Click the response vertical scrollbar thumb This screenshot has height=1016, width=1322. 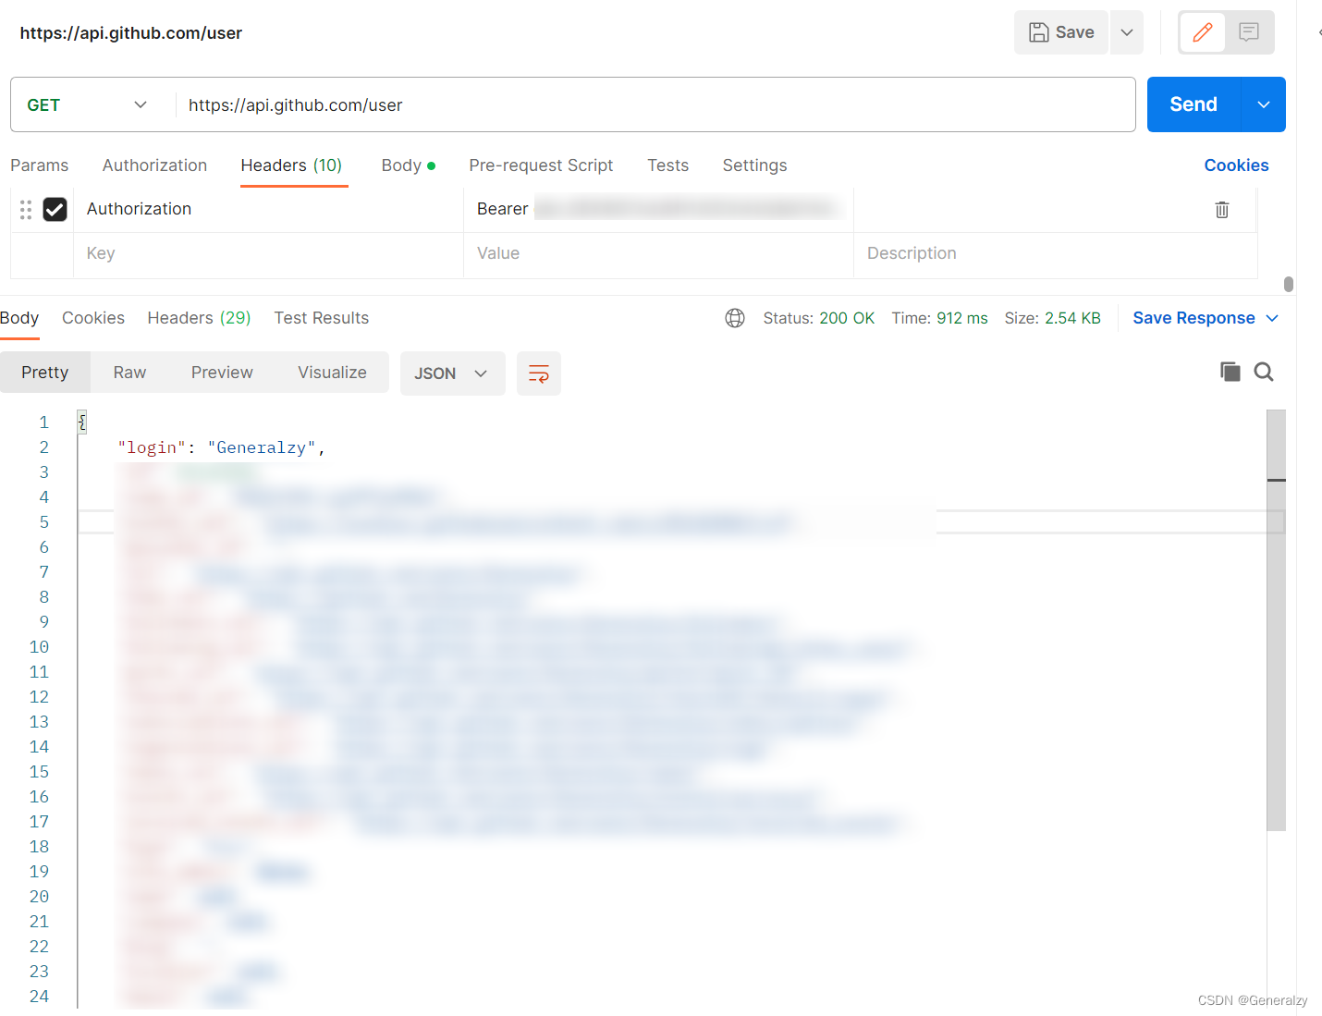[1276, 620]
